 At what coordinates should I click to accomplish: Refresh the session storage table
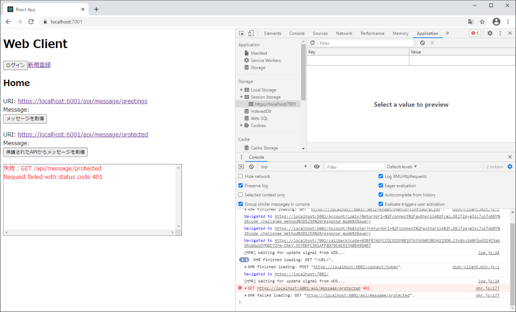tap(313, 43)
